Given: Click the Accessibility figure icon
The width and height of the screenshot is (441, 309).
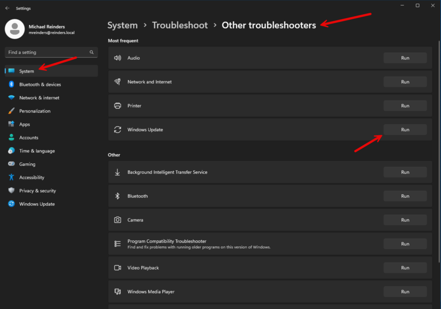Looking at the screenshot, I should [11, 177].
